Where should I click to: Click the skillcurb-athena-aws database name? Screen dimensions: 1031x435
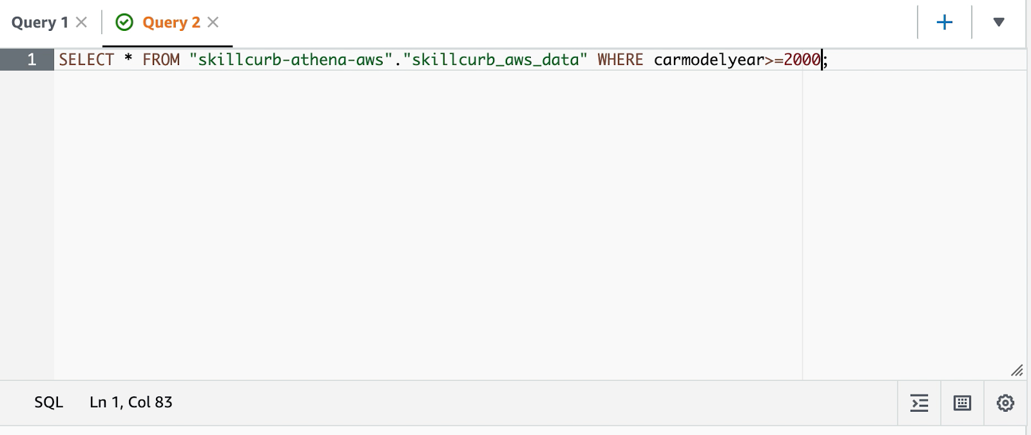pos(291,60)
